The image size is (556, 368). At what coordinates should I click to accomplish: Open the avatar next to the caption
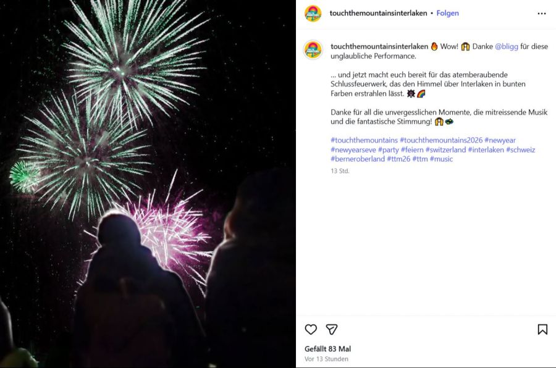(313, 49)
